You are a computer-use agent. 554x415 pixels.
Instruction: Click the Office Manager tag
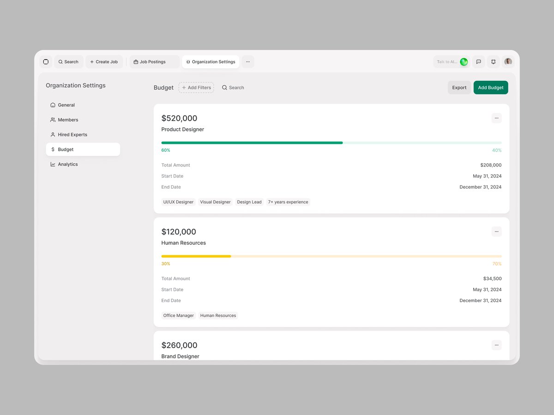coord(179,315)
